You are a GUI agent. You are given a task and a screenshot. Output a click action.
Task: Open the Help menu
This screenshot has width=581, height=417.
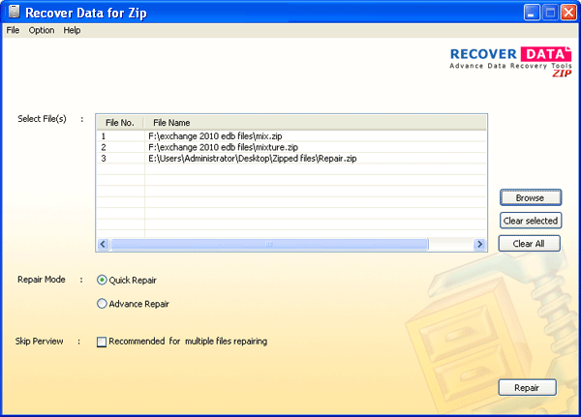point(73,30)
